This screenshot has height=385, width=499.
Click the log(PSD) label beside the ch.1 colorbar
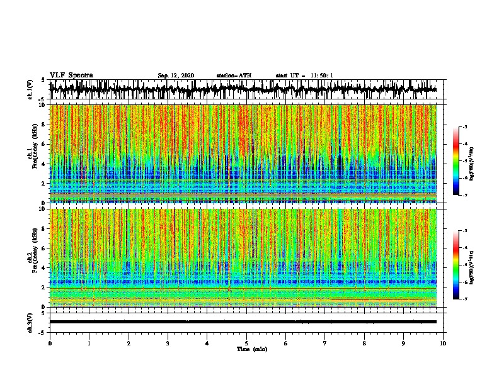(472, 164)
